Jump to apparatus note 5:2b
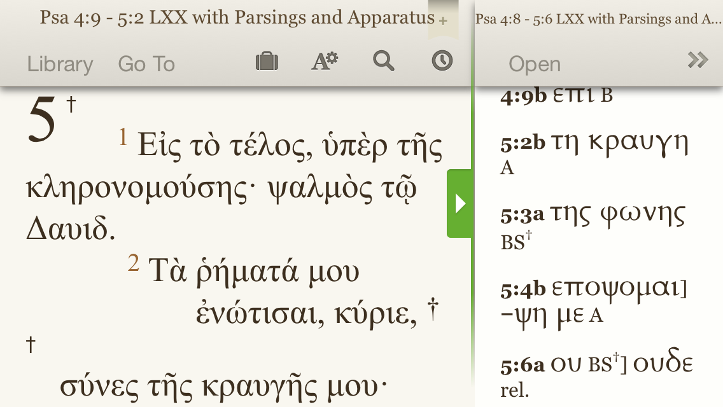The image size is (723, 407). click(523, 144)
